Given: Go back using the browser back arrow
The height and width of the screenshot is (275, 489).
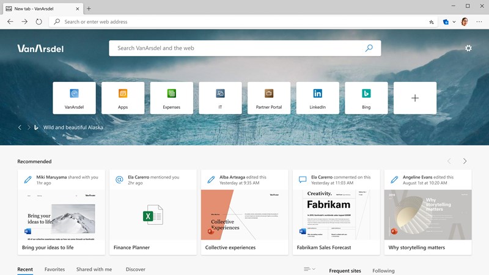Looking at the screenshot, I should click(10, 22).
